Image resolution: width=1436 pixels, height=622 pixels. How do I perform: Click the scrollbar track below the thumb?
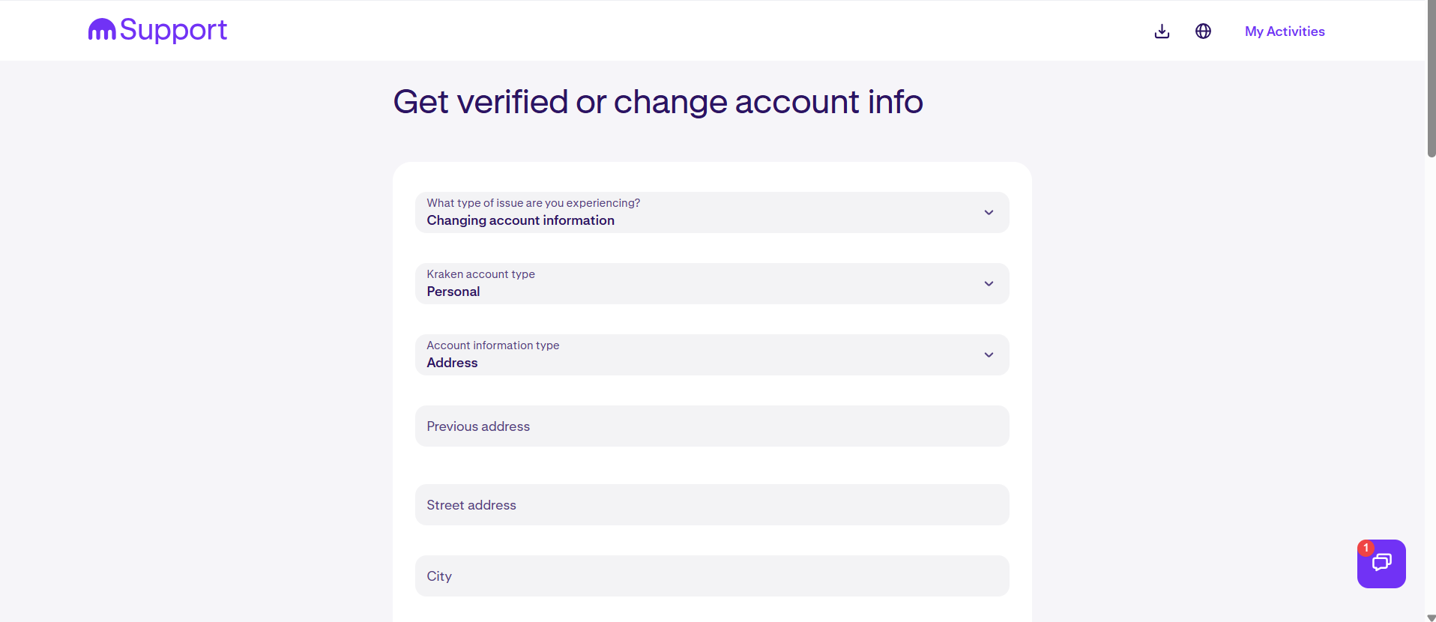pyautogui.click(x=1431, y=375)
